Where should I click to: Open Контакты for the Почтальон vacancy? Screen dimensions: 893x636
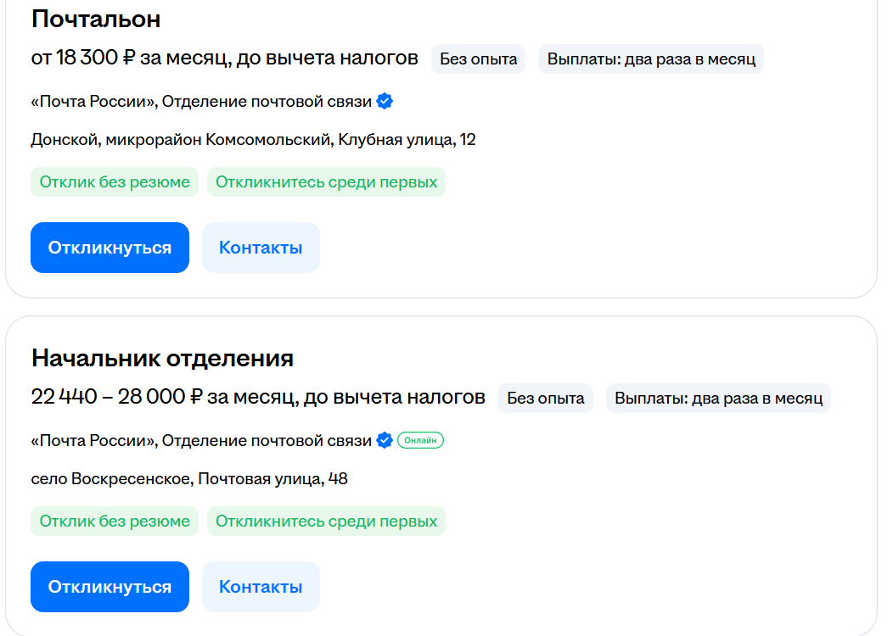click(x=261, y=248)
